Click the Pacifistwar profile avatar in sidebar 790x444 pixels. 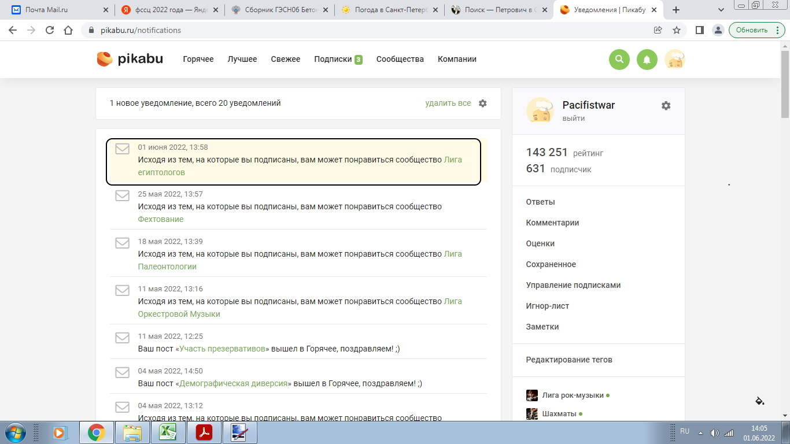coord(540,110)
